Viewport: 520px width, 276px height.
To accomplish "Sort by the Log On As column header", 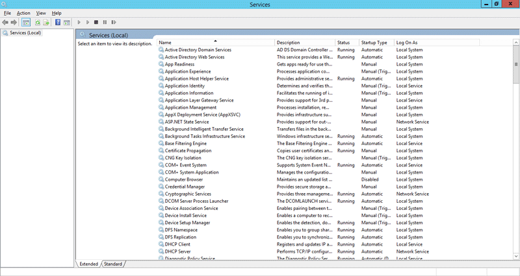I will pos(437,42).
